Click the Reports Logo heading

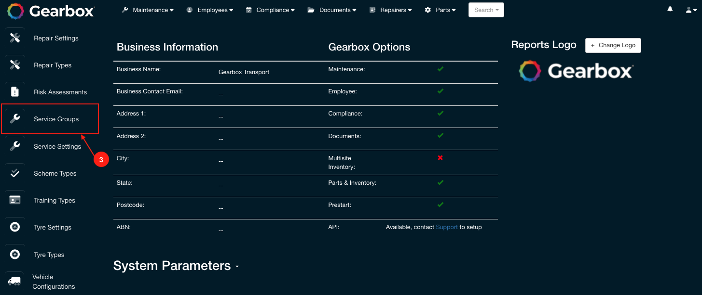coord(544,45)
